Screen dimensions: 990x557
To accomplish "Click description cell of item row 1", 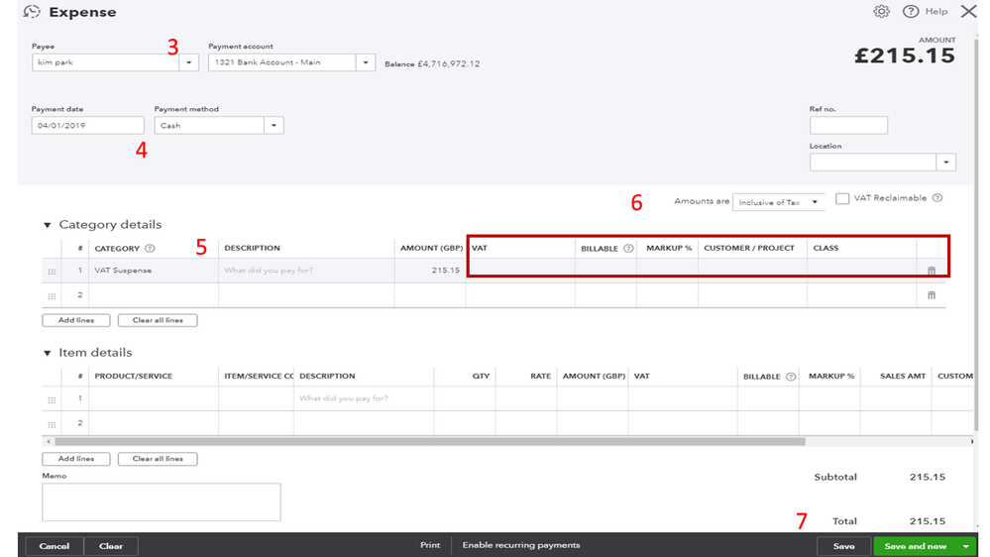I will tap(364, 398).
